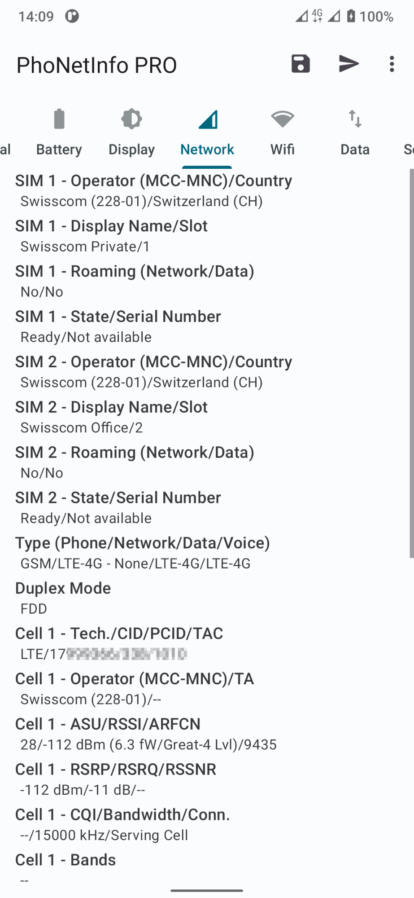Tap the Display brightness icon

(x=131, y=119)
